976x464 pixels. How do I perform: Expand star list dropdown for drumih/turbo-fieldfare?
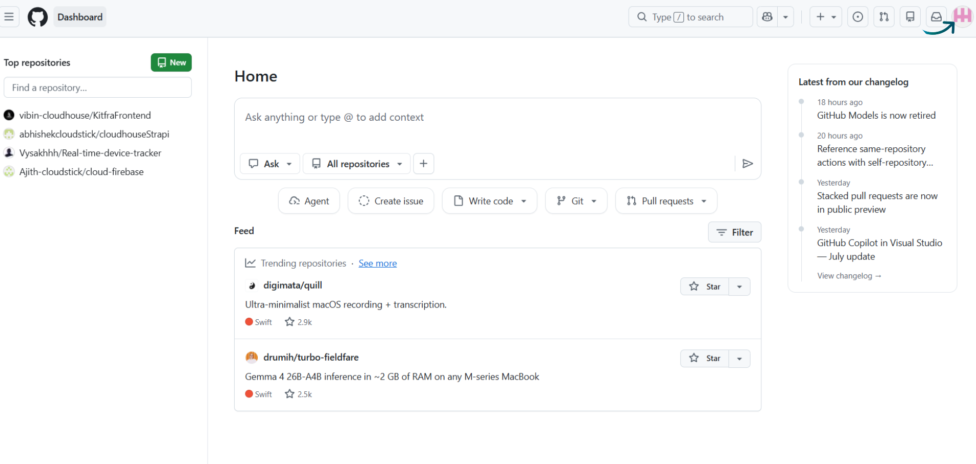[739, 359]
